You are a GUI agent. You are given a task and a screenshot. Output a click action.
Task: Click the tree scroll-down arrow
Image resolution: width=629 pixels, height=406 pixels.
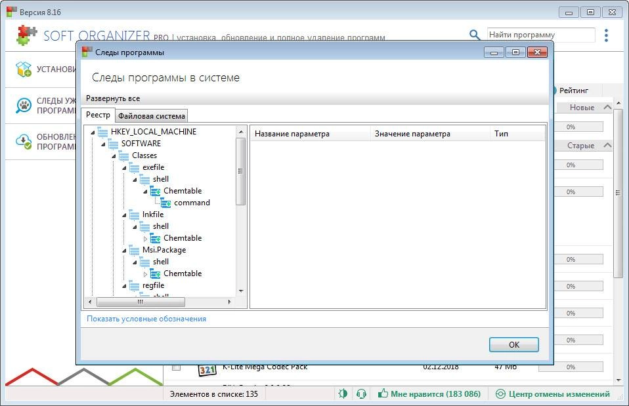point(241,291)
